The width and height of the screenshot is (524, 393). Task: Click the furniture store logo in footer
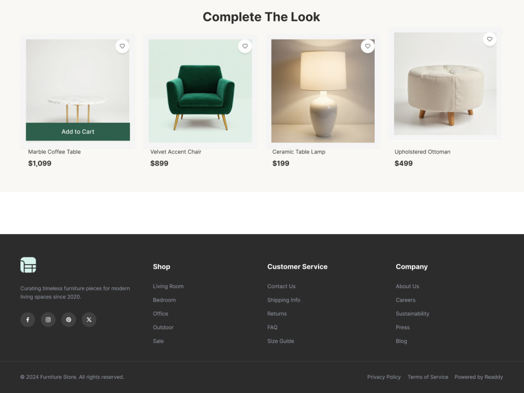point(28,265)
